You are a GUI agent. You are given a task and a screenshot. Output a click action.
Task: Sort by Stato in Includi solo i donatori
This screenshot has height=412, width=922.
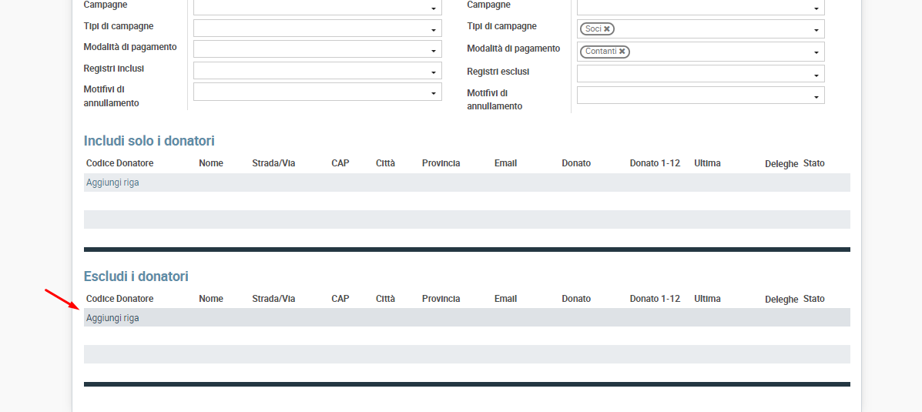point(813,163)
